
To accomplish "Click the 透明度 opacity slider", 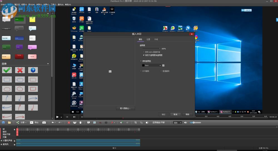I will coord(152,48).
